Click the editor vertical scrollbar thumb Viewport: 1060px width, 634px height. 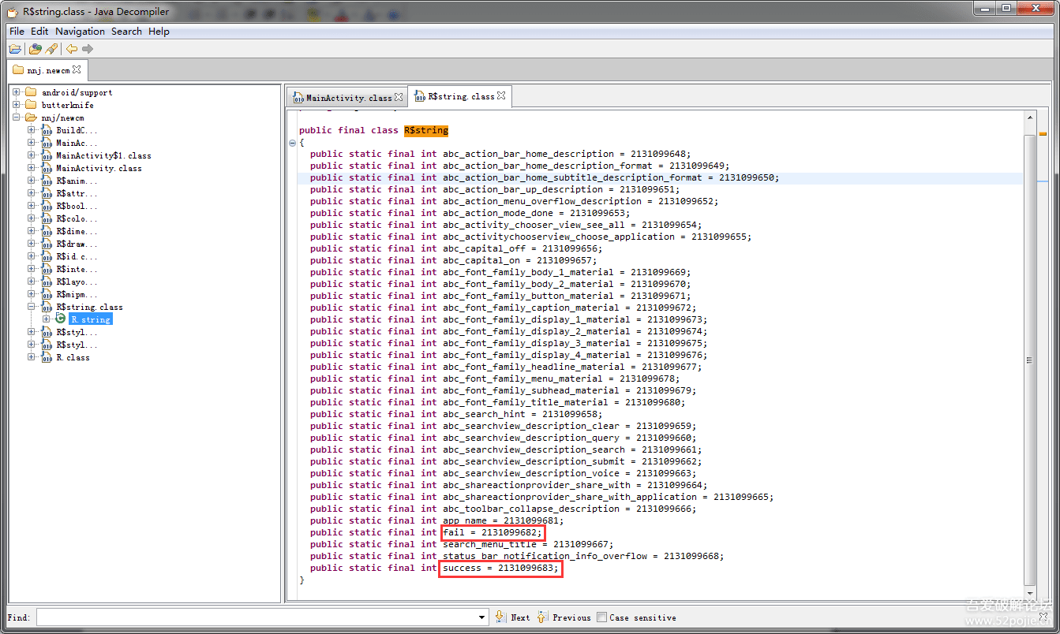pyautogui.click(x=1028, y=360)
